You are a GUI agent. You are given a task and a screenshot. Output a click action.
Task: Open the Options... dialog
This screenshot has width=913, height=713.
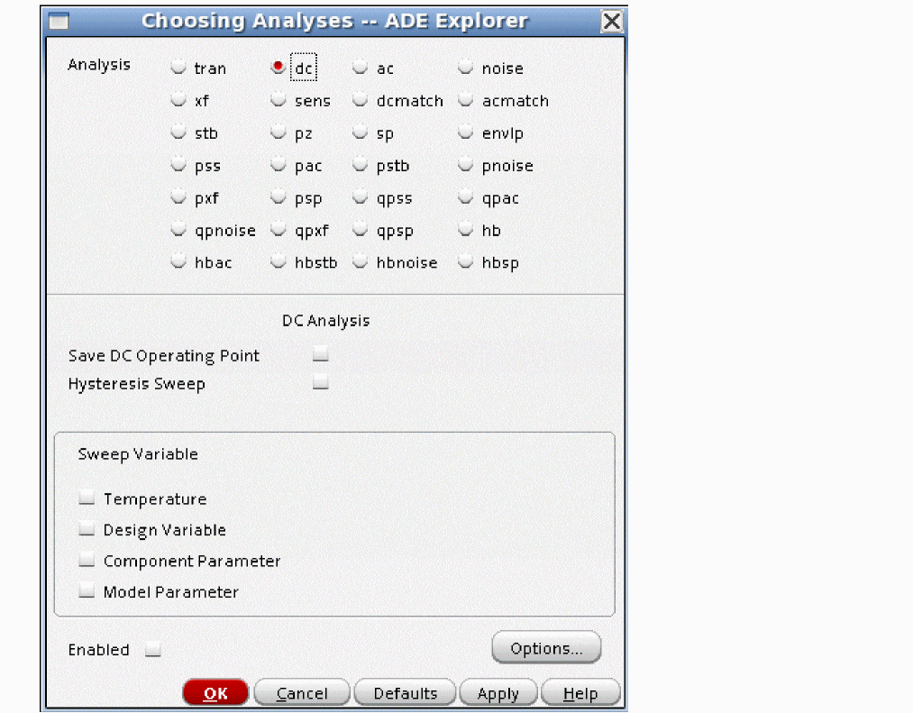[x=546, y=647]
